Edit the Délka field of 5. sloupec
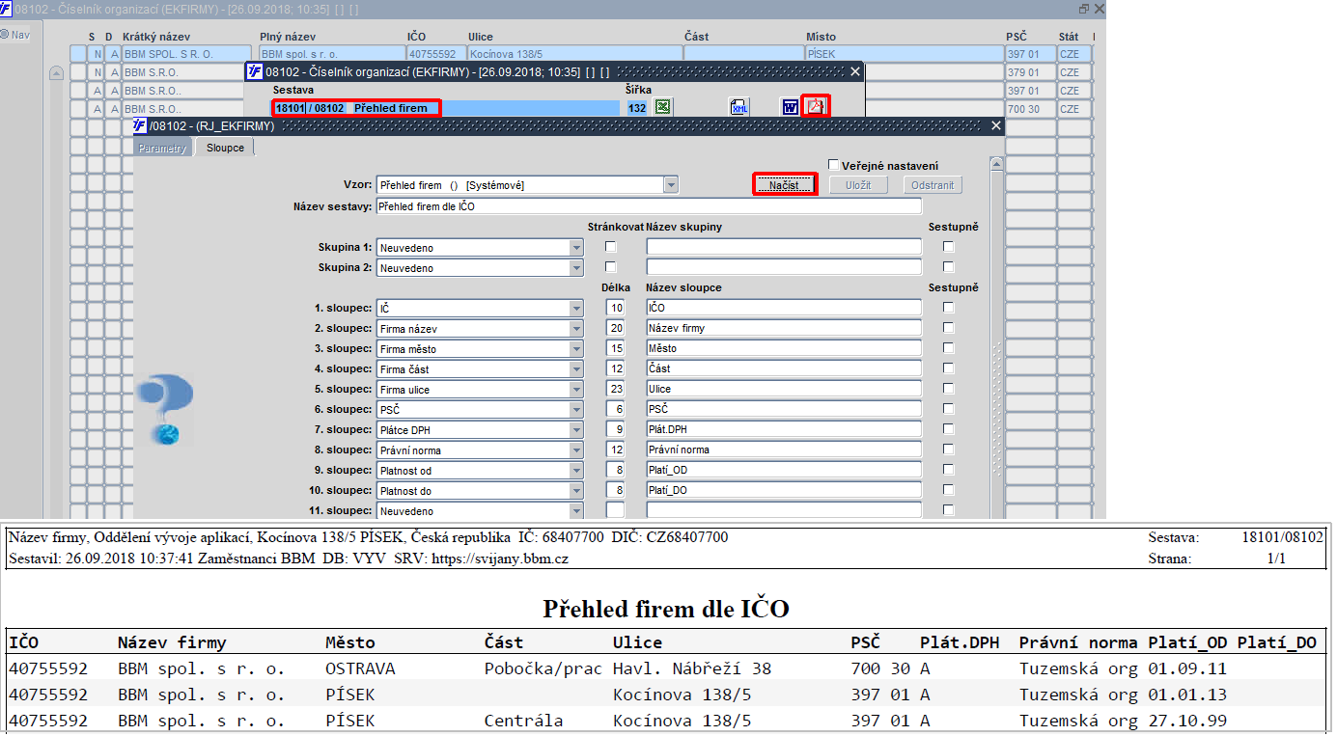The width and height of the screenshot is (1337, 736). [x=615, y=389]
